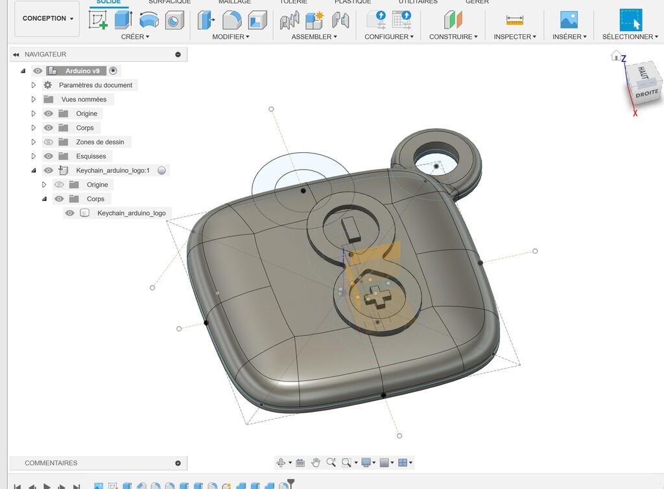This screenshot has width=664, height=489.
Task: Click the Insérer image icon
Action: click(x=569, y=19)
